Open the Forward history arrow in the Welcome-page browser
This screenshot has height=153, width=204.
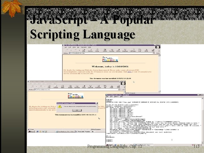79,50
